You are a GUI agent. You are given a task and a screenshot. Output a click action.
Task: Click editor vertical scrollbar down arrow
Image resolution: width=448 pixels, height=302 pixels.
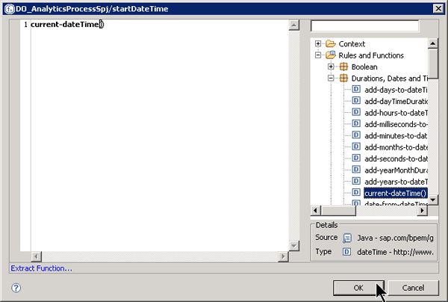point(294,246)
